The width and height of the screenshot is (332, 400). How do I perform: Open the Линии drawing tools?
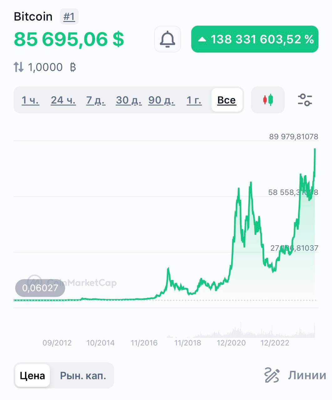click(x=307, y=375)
